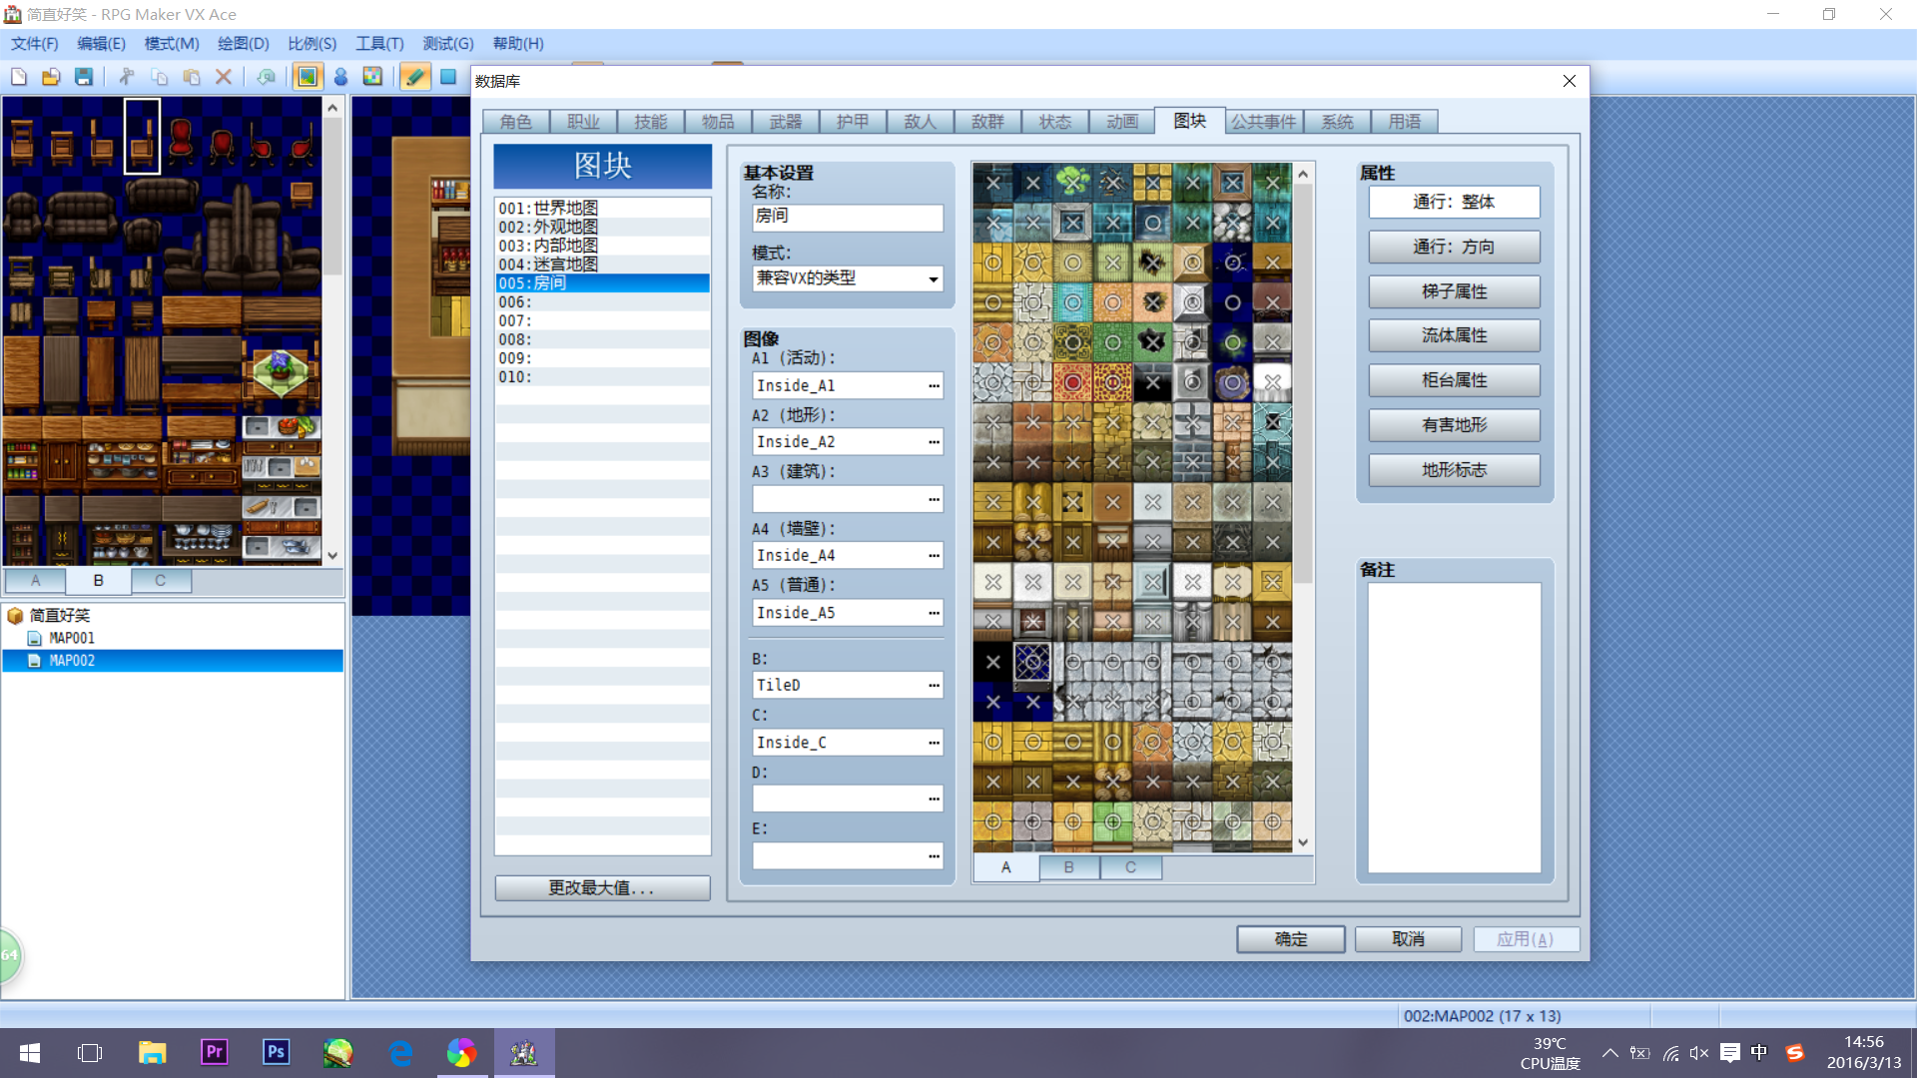Browse image for A1 (活动) field
The image size is (1917, 1078).
pyautogui.click(x=934, y=386)
